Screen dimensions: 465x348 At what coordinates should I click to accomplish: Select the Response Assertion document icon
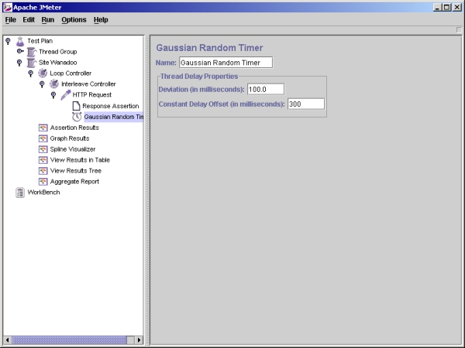[x=76, y=106]
